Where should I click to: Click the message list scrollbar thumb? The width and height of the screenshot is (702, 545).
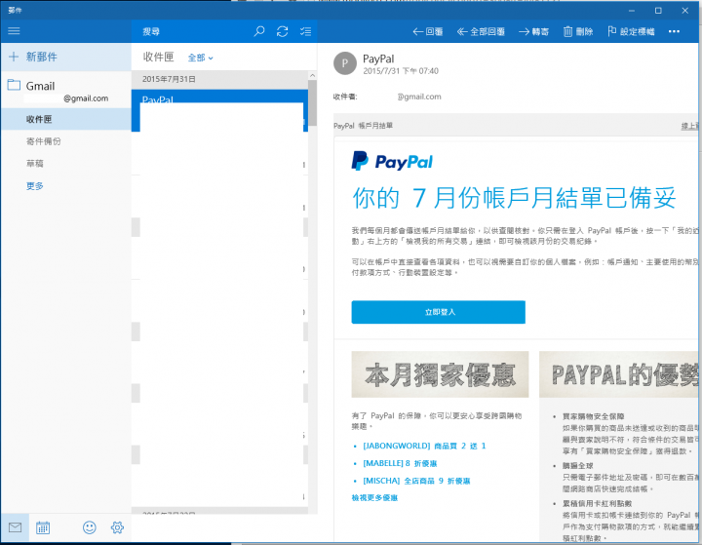coord(312,102)
